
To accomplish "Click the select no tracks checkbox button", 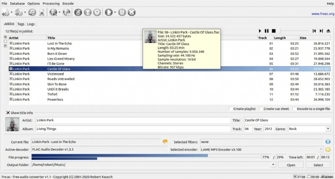I will [5, 41].
